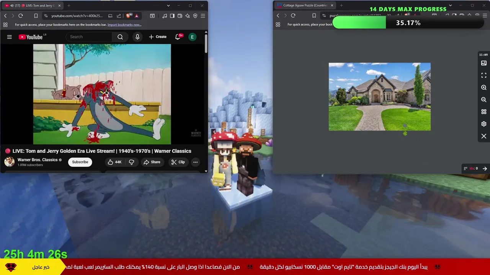Open the green E account avatar
The height and width of the screenshot is (275, 490).
point(193,37)
